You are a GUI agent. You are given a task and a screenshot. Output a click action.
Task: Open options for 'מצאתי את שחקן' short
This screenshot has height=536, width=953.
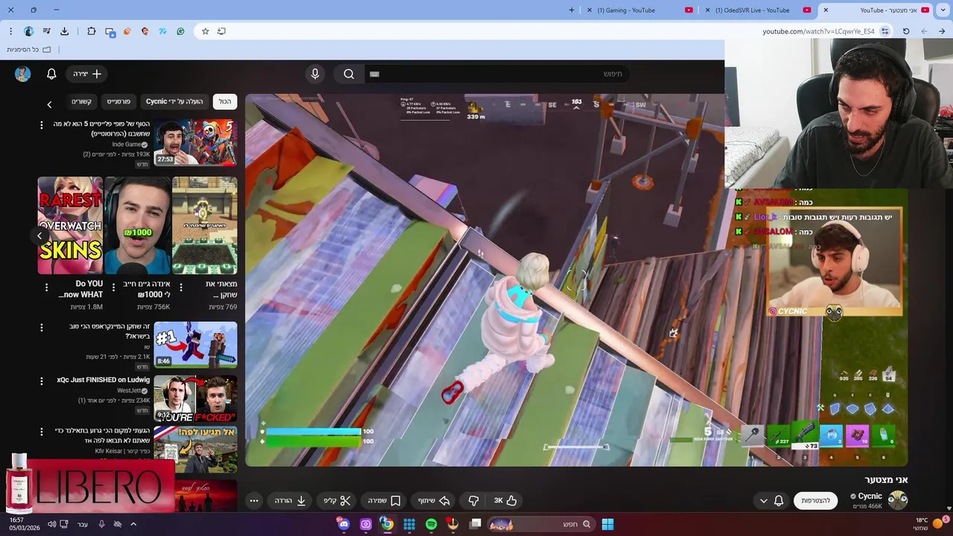tap(181, 287)
